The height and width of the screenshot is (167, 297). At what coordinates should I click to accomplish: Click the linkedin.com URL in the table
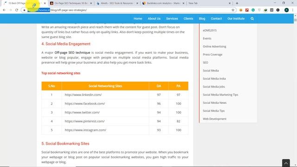pos(83,95)
